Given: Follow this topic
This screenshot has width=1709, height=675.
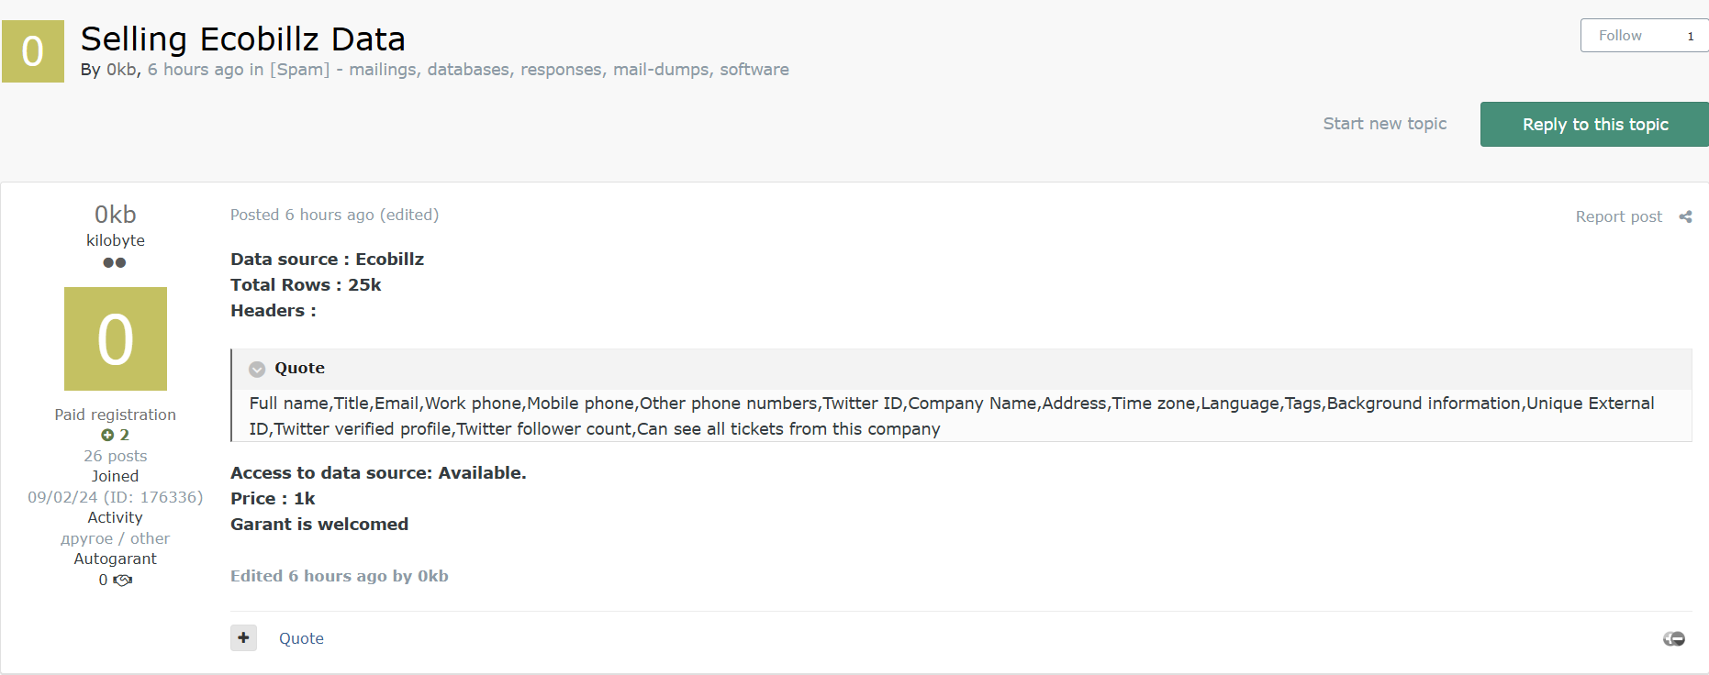Looking at the screenshot, I should (1620, 36).
